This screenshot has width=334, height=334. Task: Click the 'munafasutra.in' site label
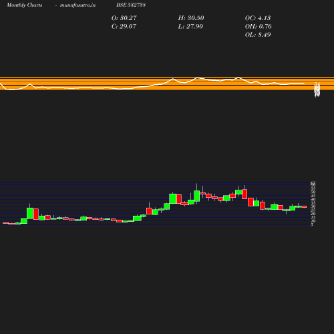point(77,5)
